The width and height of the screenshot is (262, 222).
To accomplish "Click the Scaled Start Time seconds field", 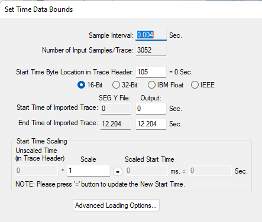I will click(x=211, y=171).
